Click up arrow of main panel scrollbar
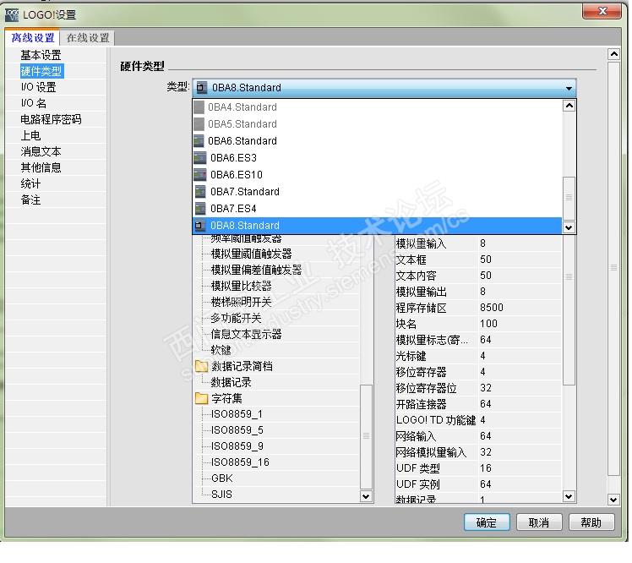Screen dimensions: 632x563 pyautogui.click(x=614, y=54)
